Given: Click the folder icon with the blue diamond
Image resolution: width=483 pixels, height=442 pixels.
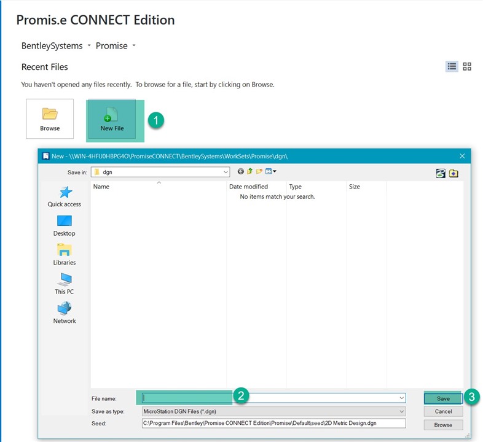Looking at the screenshot, I should [454, 173].
